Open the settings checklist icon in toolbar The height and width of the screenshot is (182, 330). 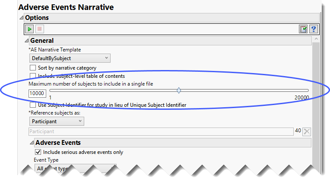pyautogui.click(x=304, y=29)
